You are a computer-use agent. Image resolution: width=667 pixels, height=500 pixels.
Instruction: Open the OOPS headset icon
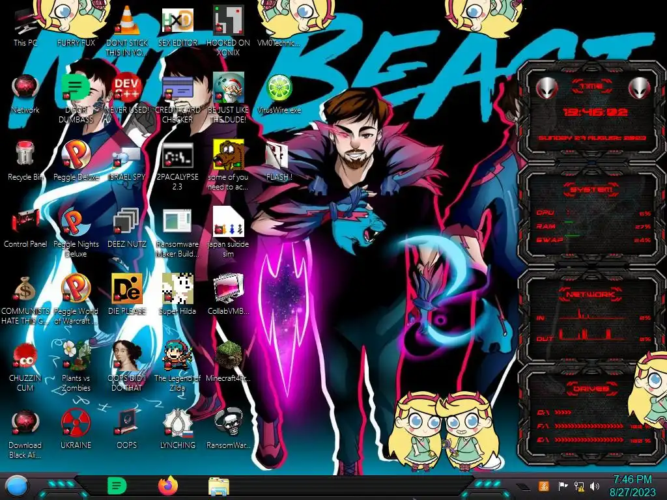(x=127, y=423)
